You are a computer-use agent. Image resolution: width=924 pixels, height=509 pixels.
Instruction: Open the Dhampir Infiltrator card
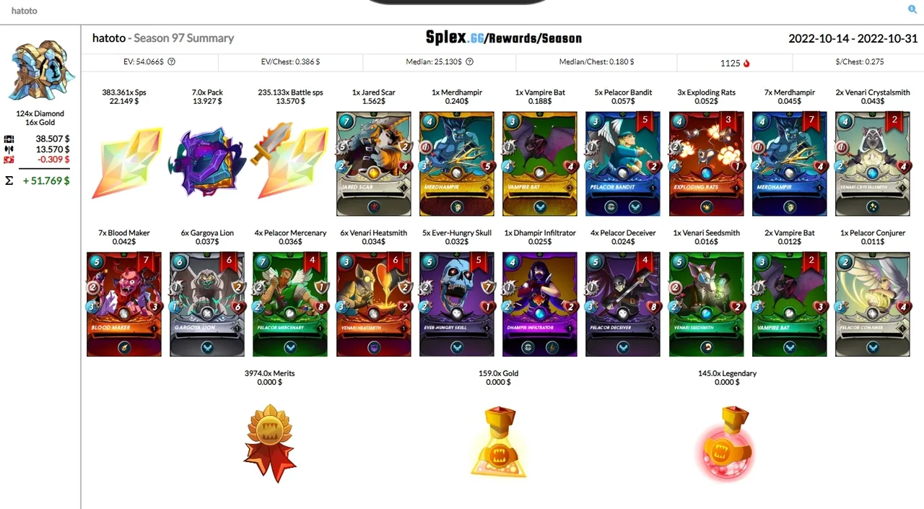tap(540, 304)
